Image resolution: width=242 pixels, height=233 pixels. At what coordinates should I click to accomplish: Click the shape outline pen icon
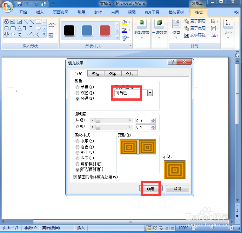(124, 30)
